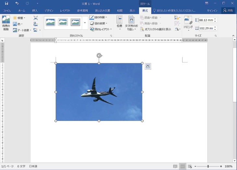Click the zoom slider in the status bar
The height and width of the screenshot is (170, 237).
208,166
